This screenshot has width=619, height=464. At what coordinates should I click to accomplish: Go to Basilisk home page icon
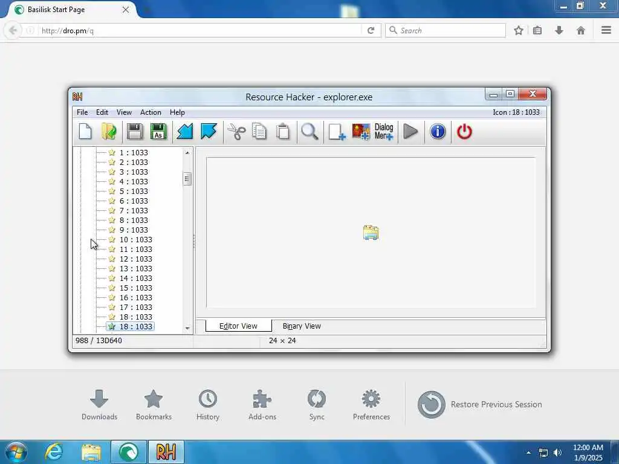pyautogui.click(x=581, y=30)
